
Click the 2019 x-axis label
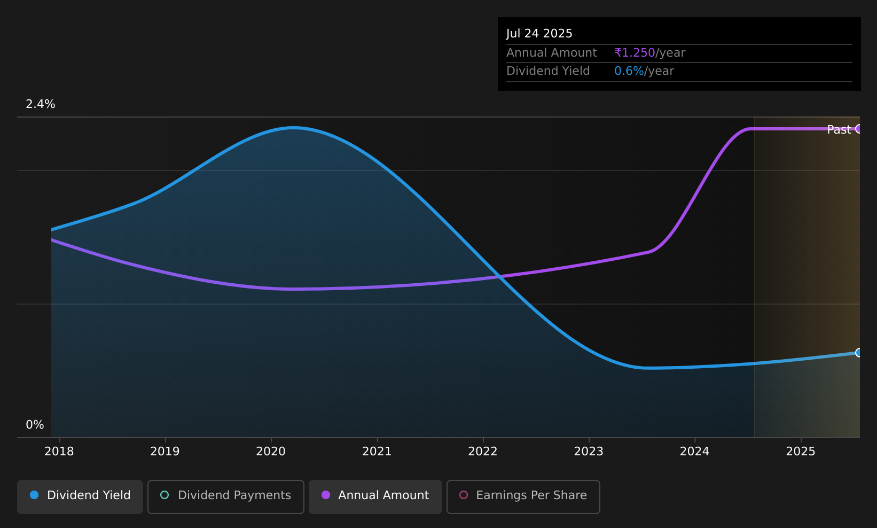pos(165,452)
